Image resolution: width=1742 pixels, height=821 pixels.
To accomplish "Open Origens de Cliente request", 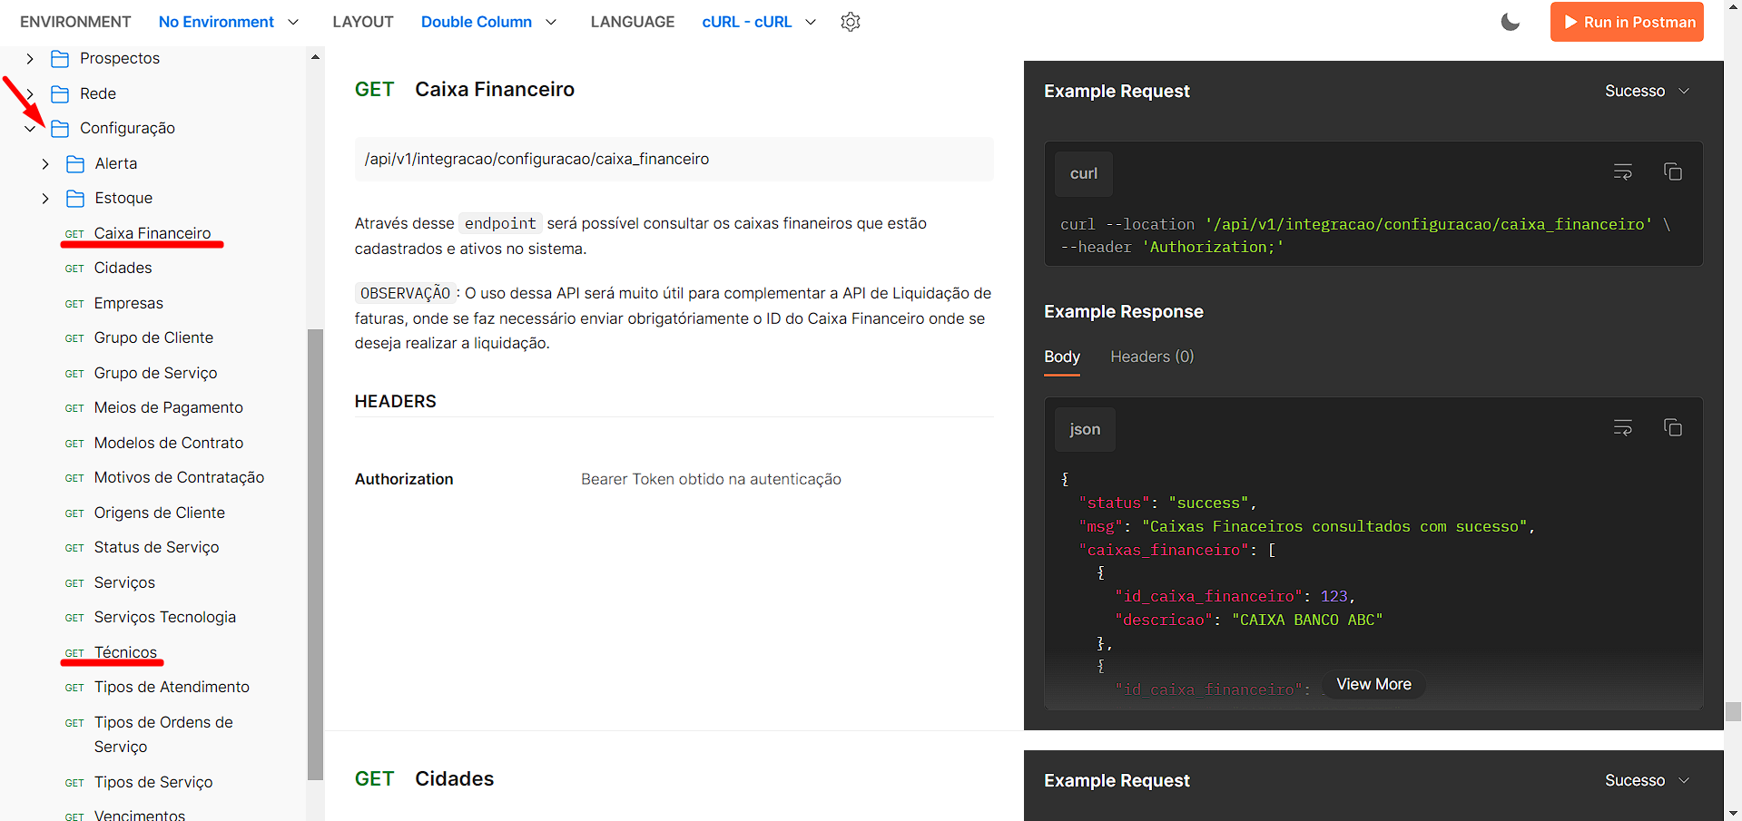I will click(160, 513).
